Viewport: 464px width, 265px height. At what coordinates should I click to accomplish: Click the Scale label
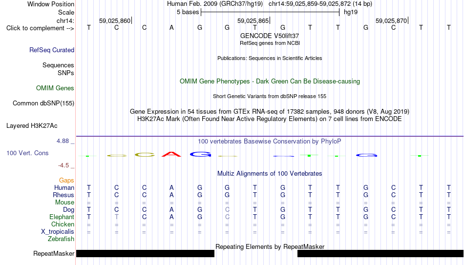point(66,12)
